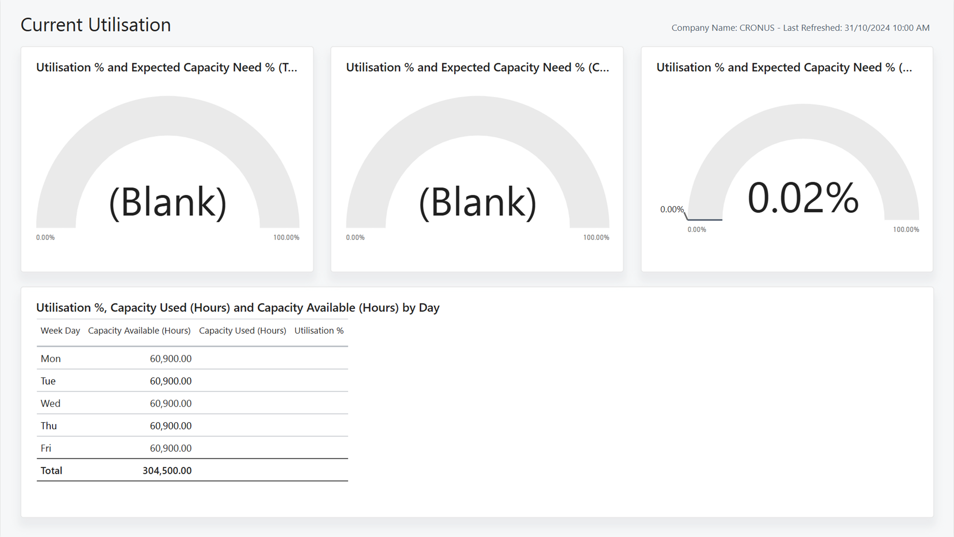The width and height of the screenshot is (954, 537).
Task: Sort by Week Day column header
Action: point(60,331)
